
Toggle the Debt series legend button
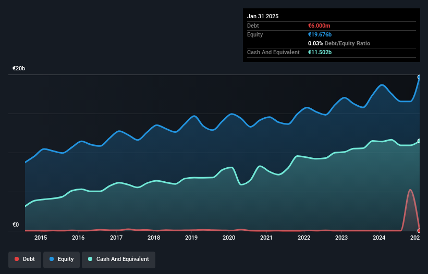coord(25,259)
